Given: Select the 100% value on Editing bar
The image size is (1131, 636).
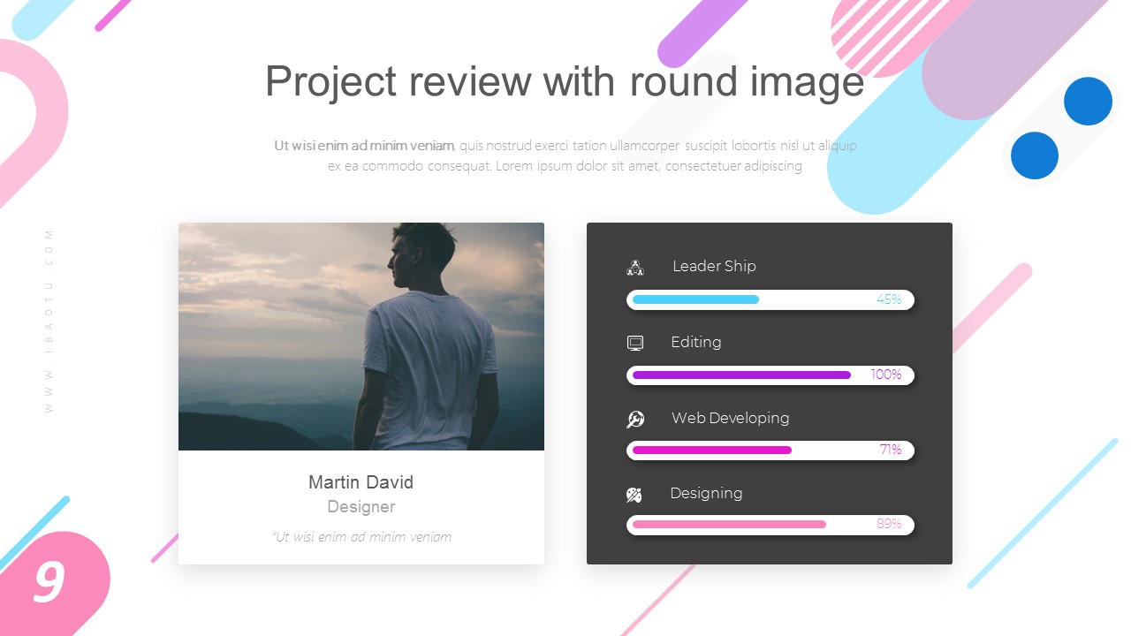Looking at the screenshot, I should (885, 375).
